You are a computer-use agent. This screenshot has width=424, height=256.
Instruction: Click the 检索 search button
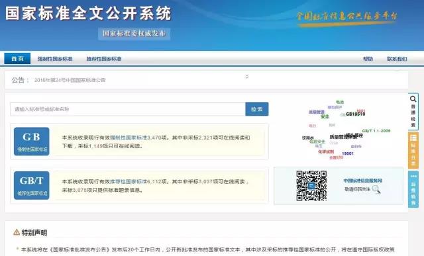[257, 109]
